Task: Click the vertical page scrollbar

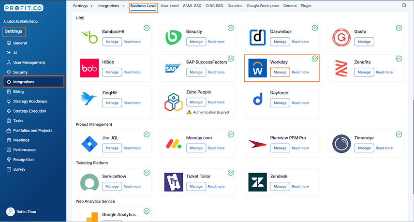Action: click(413, 148)
